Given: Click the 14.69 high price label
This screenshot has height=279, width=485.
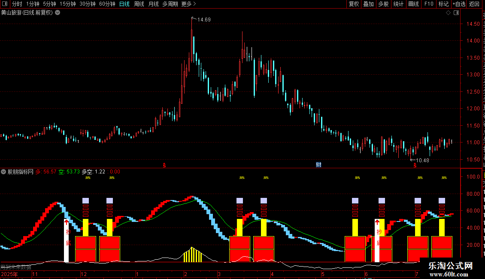Looking at the screenshot, I should click(x=204, y=20).
